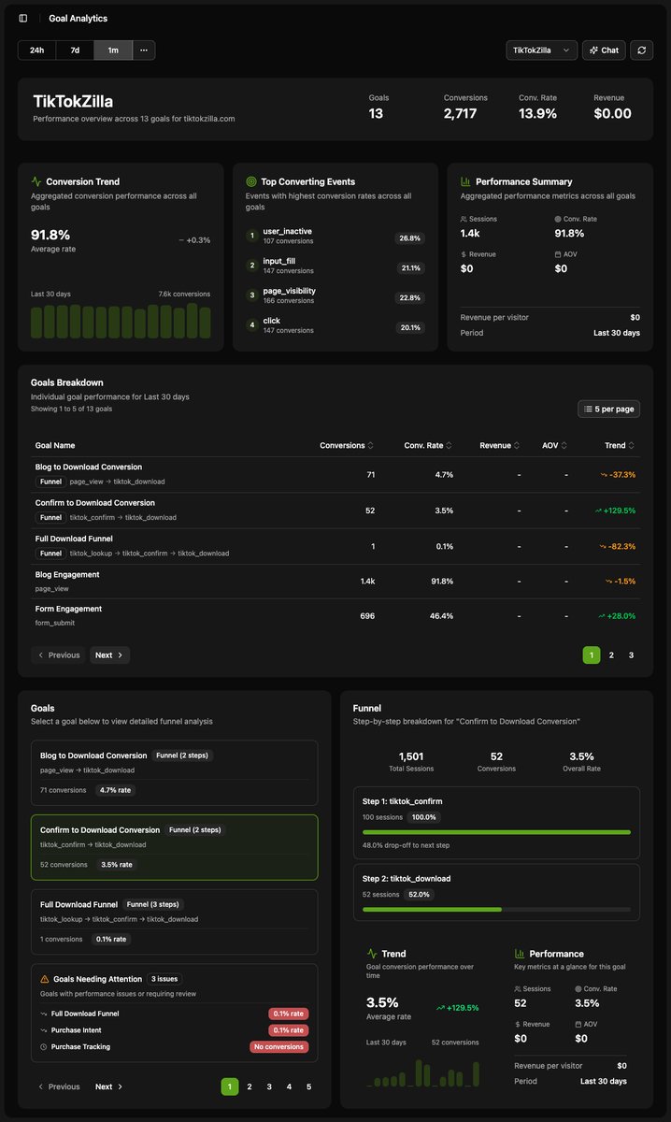Click Blog Engagement row in table
Screen dimensions: 671x1122
(335, 582)
